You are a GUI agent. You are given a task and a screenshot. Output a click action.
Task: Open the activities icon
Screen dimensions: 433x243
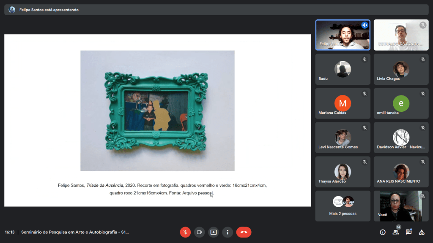click(x=422, y=232)
